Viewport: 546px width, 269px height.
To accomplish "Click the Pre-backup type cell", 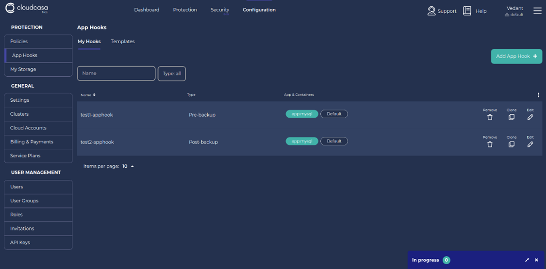I will tap(202, 115).
